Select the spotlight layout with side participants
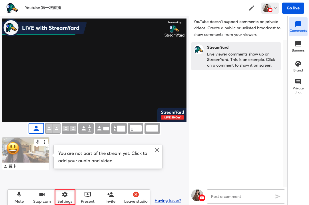Viewport: 309px width, 205px height. (86, 128)
